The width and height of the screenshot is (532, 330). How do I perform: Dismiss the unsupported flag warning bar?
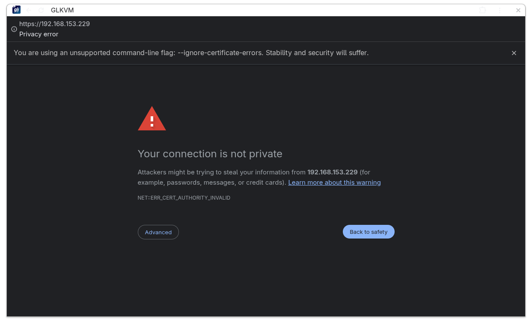[x=514, y=53]
